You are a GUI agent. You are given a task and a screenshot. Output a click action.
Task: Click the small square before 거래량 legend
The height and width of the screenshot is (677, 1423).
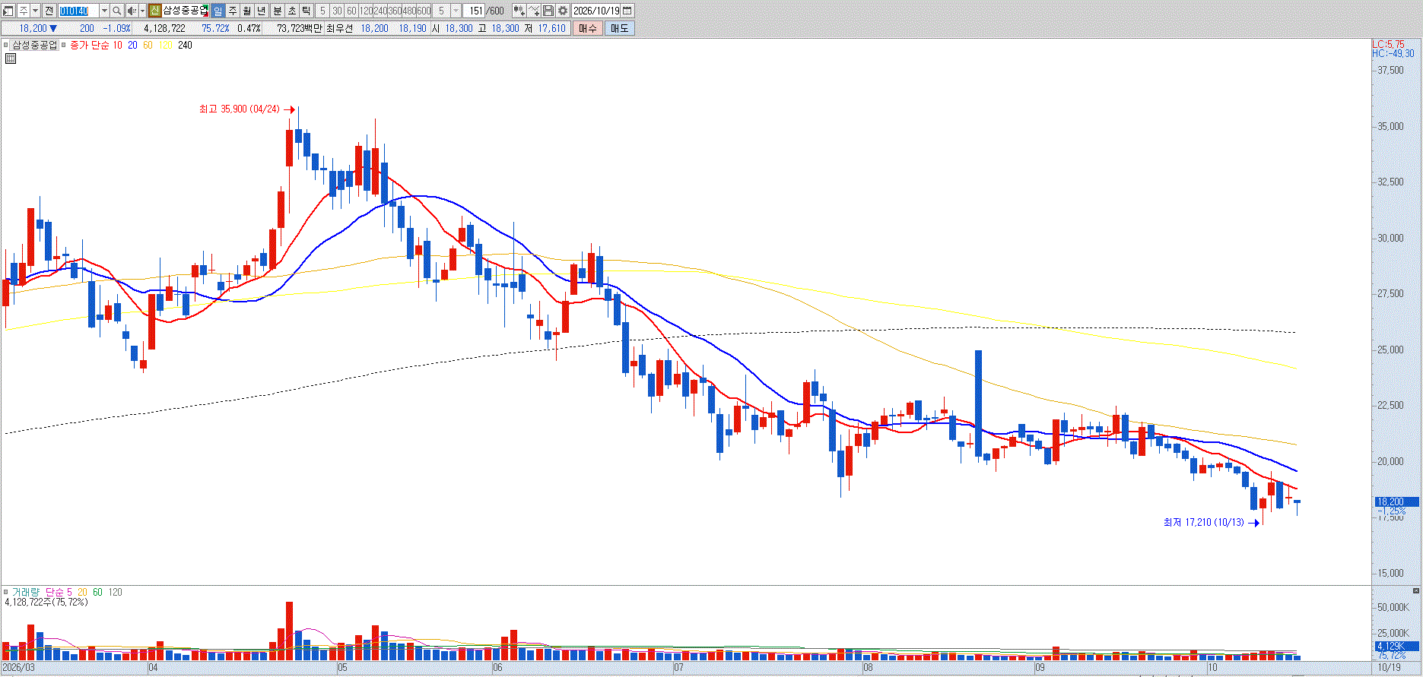5,592
